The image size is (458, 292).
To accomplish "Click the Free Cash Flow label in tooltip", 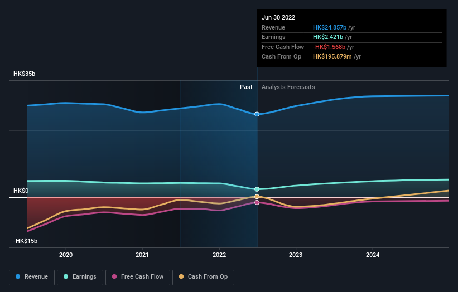I will [283, 47].
